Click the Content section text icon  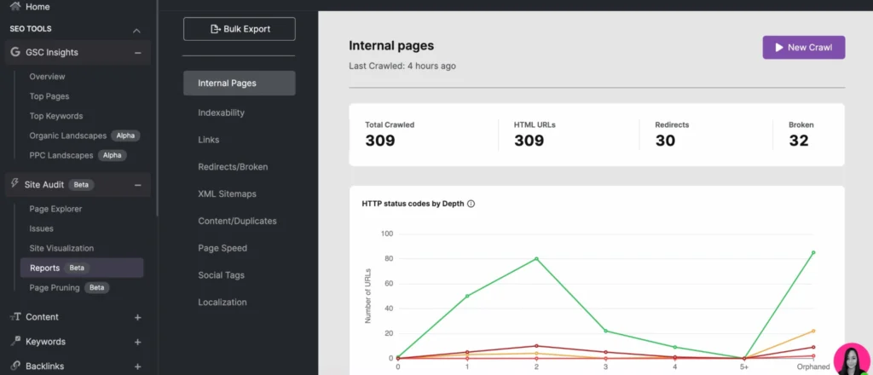15,317
